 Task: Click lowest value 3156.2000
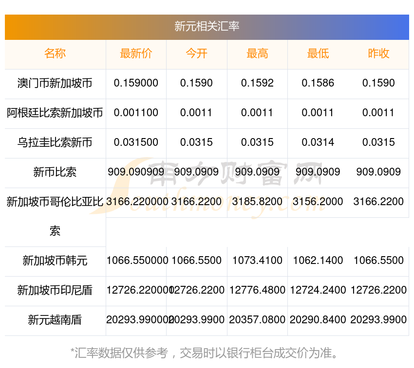click(x=318, y=202)
